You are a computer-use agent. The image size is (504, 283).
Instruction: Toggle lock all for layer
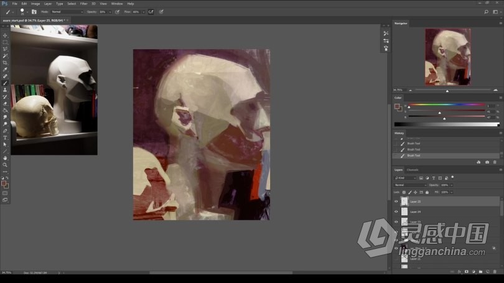click(x=427, y=192)
